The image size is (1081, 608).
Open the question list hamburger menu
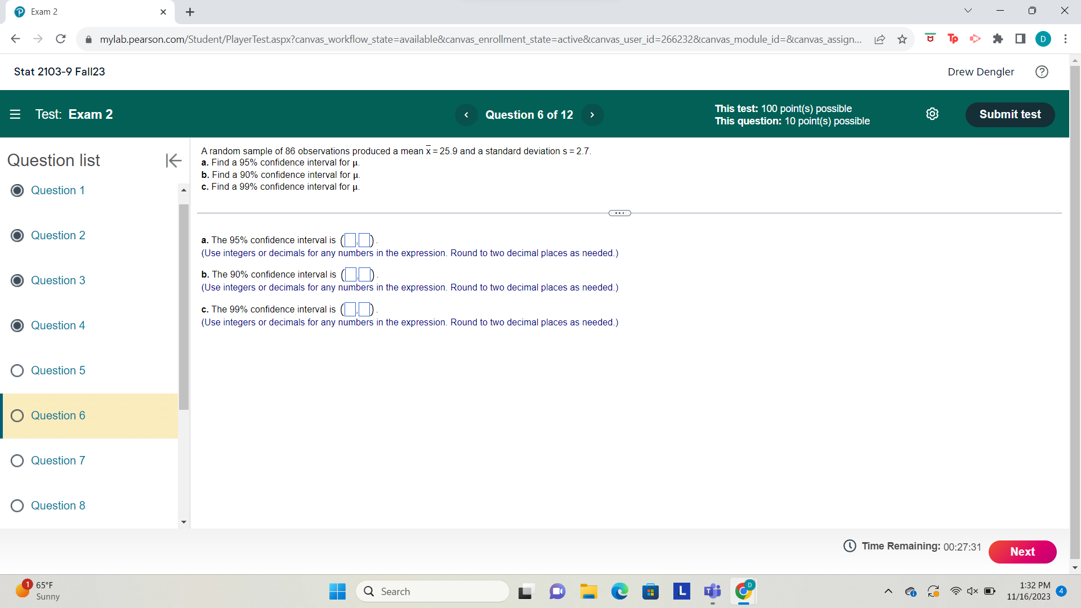click(x=15, y=114)
